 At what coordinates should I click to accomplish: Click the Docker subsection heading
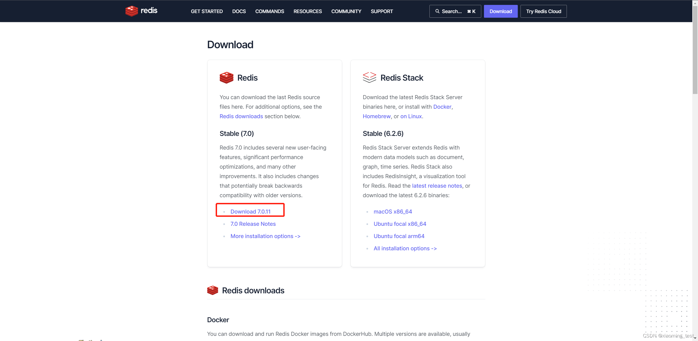coord(218,320)
